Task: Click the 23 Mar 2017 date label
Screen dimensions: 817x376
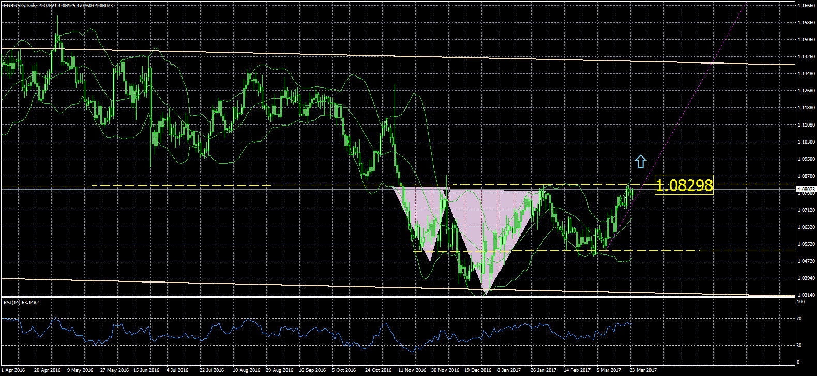Action: [643, 370]
